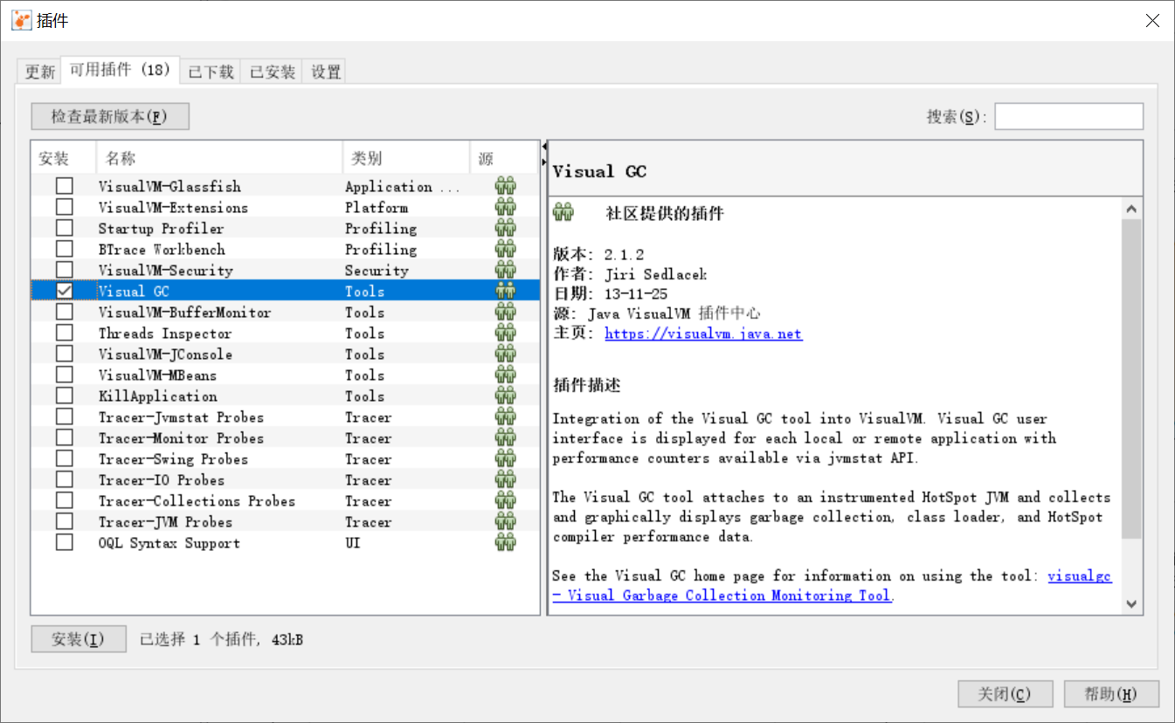The height and width of the screenshot is (723, 1175).
Task: Tick the Startup Profiler checkbox
Action: click(x=65, y=228)
